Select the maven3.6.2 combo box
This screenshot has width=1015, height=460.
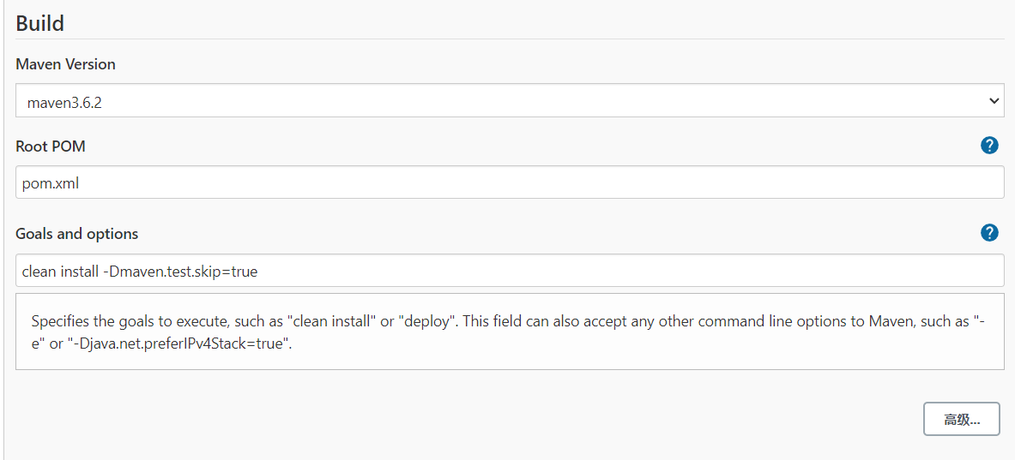point(511,101)
